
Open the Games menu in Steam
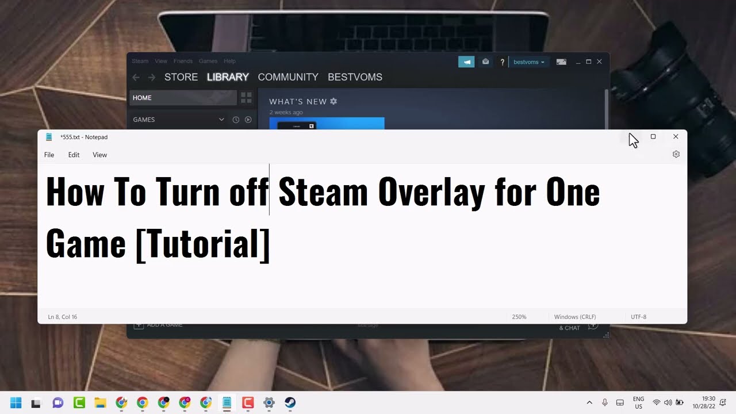(208, 61)
